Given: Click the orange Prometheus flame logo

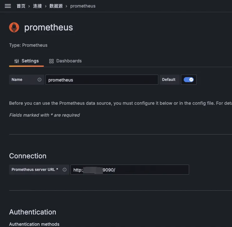Looking at the screenshot, I should [14, 27].
